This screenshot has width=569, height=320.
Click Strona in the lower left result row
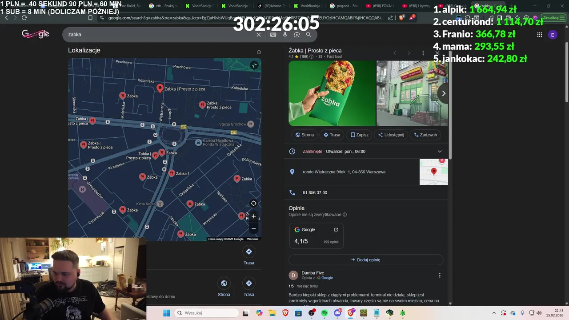(x=224, y=288)
